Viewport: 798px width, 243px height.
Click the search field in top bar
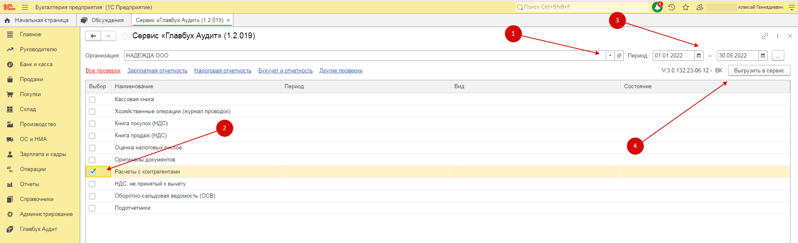click(582, 7)
